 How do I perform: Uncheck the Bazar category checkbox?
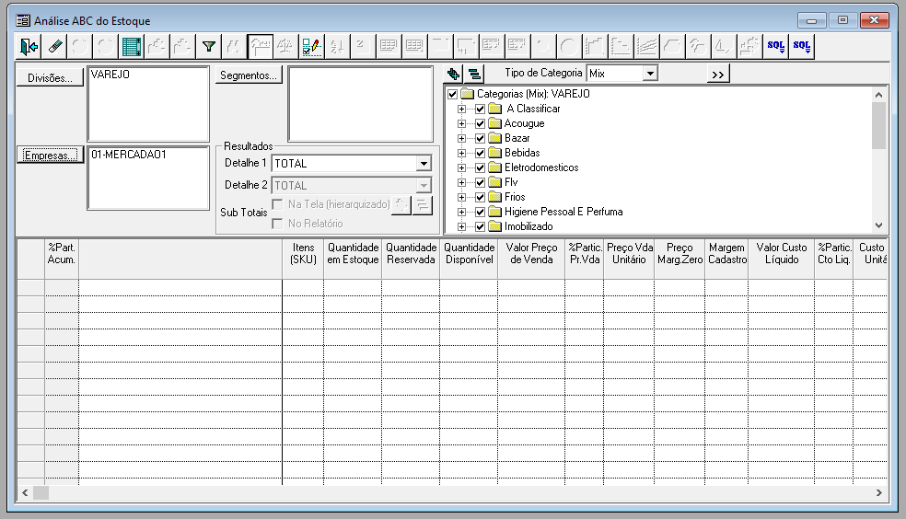[x=480, y=138]
